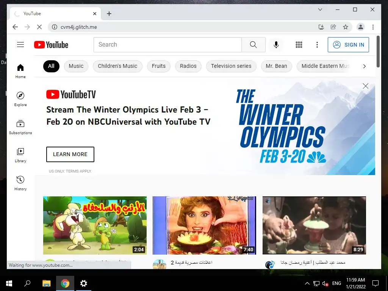Viewport: 388px width, 291px height.
Task: Click Chrome forward arrow
Action: point(27,27)
